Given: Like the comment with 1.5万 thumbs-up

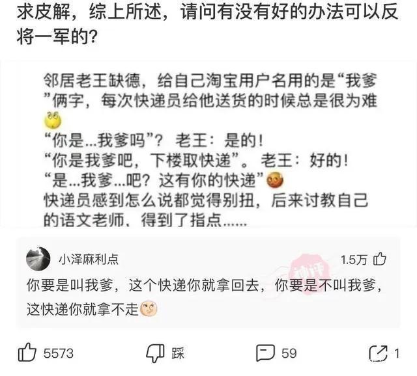Looking at the screenshot, I should (380, 260).
